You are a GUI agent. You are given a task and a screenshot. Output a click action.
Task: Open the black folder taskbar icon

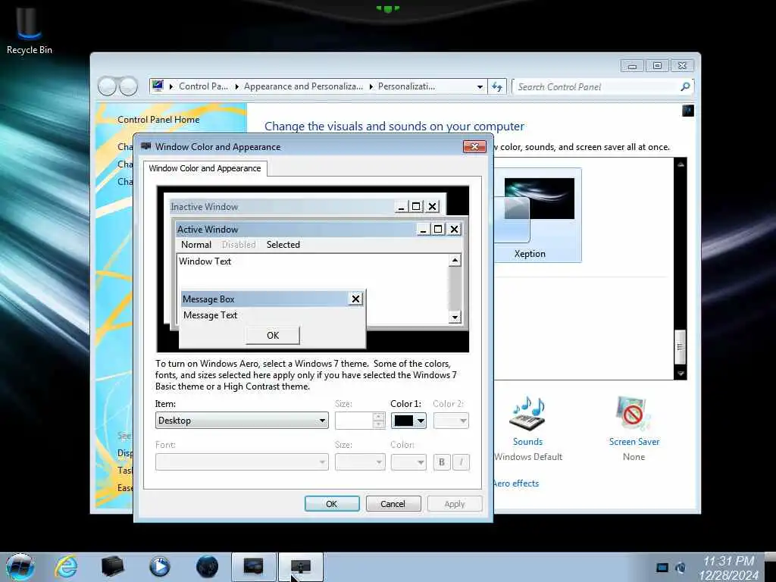pos(112,567)
